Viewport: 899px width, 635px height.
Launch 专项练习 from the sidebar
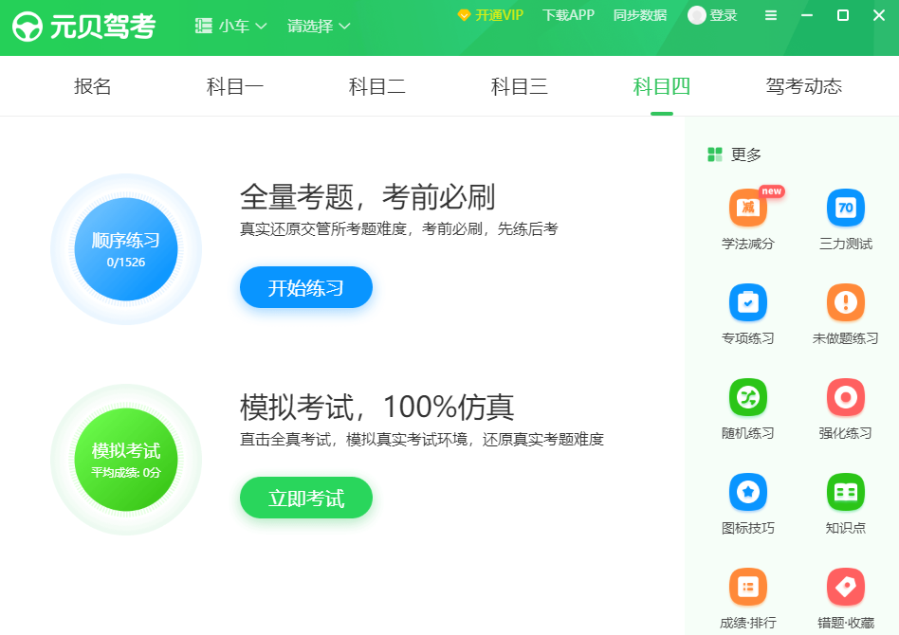pyautogui.click(x=747, y=302)
